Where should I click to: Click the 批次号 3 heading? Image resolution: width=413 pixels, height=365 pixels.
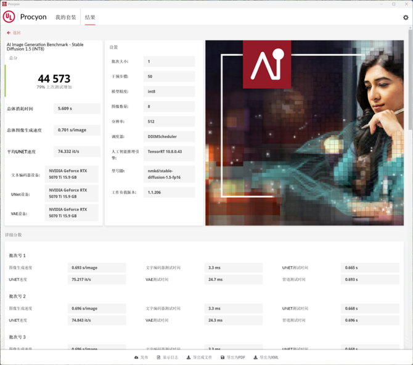[x=17, y=337]
